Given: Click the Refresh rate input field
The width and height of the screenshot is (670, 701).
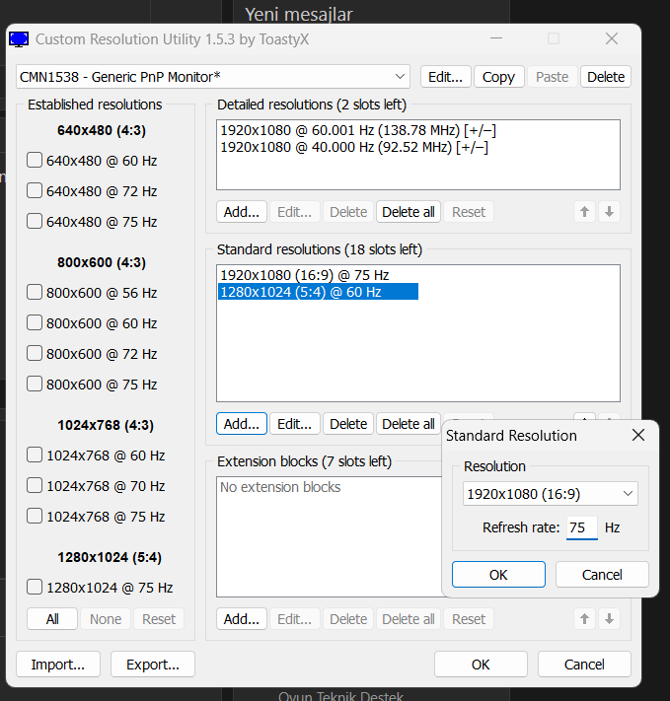Looking at the screenshot, I should point(582,527).
